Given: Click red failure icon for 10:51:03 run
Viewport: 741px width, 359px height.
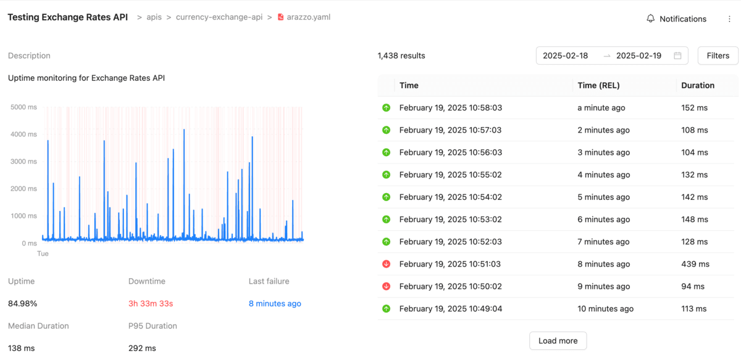Looking at the screenshot, I should pos(387,264).
